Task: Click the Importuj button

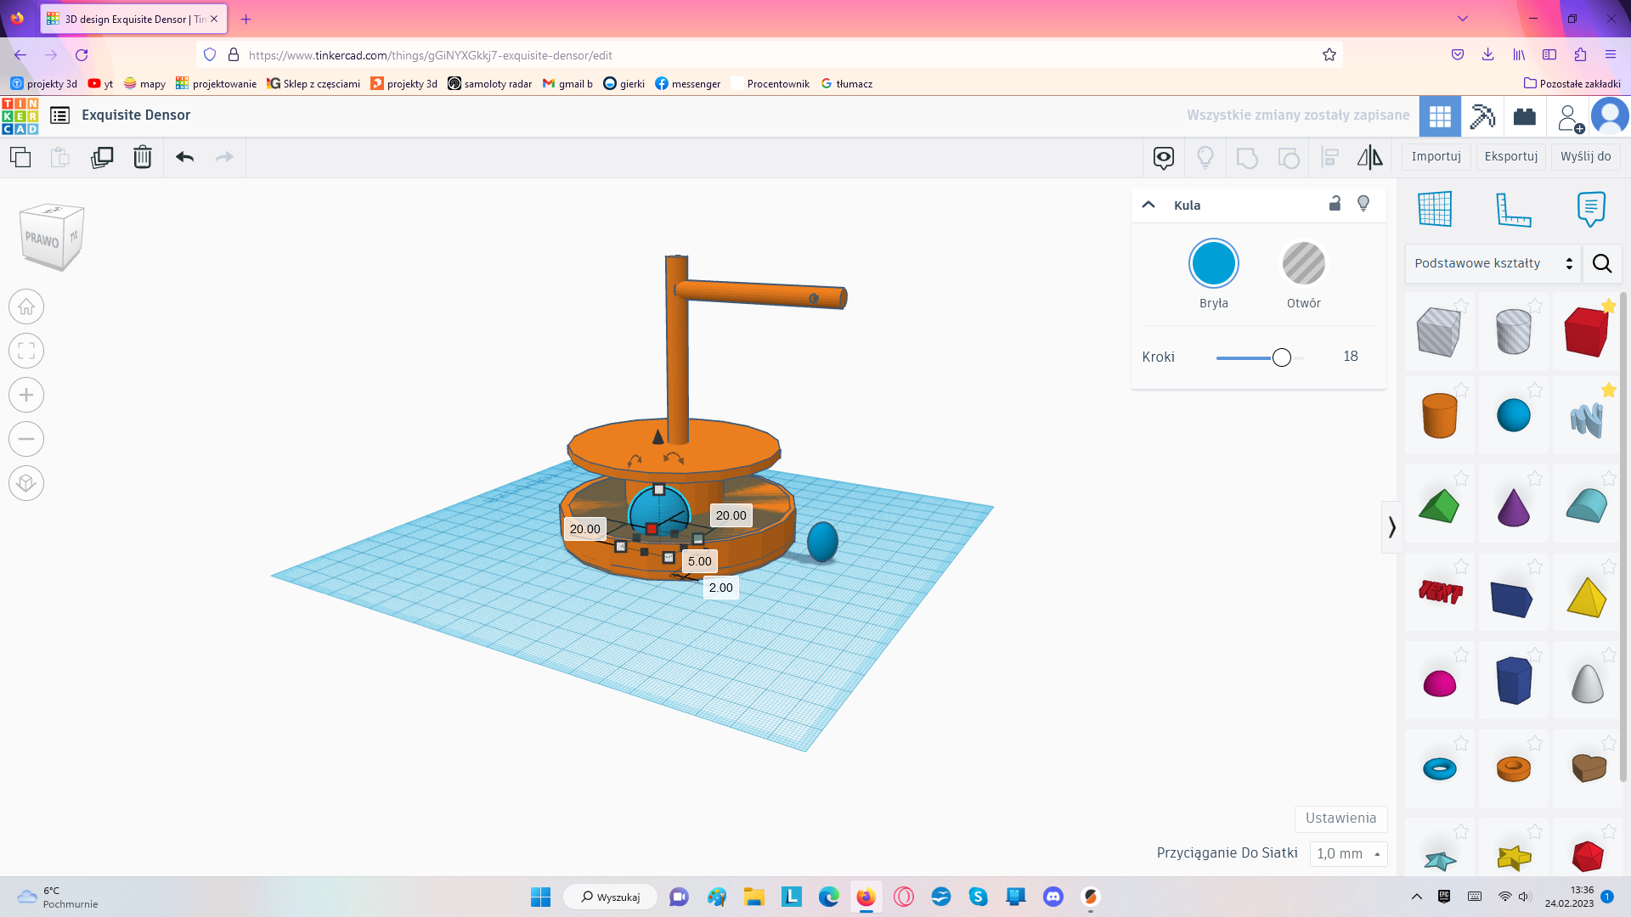Action: coord(1436,157)
